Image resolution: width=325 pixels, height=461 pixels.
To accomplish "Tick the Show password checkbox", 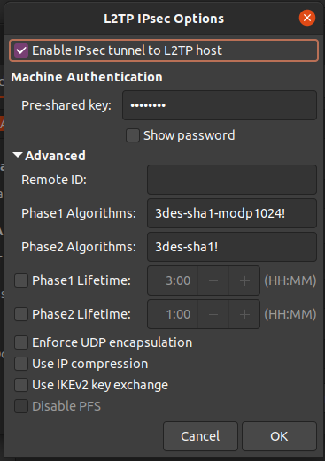I will [133, 135].
